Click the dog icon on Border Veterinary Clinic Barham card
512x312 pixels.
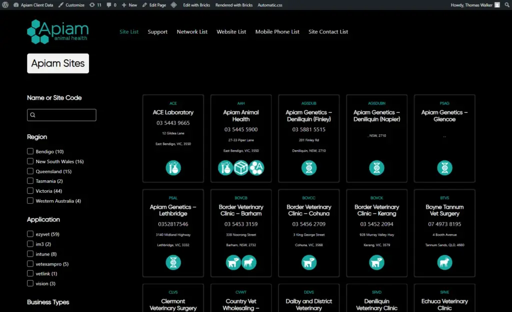[x=233, y=263]
